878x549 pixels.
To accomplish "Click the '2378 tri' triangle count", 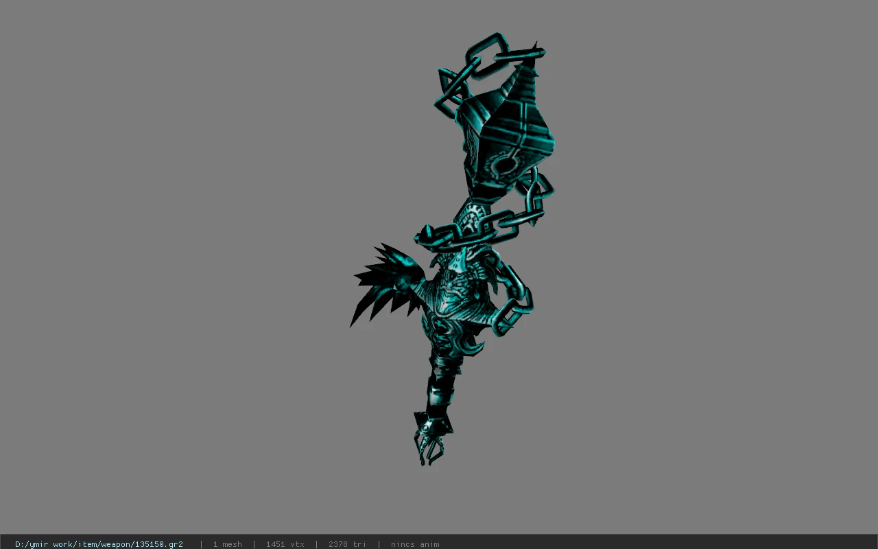I will [x=347, y=544].
